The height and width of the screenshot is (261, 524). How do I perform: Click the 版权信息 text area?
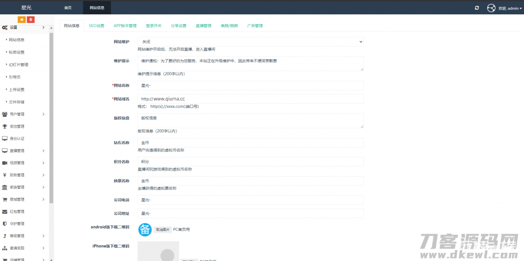pos(251,121)
